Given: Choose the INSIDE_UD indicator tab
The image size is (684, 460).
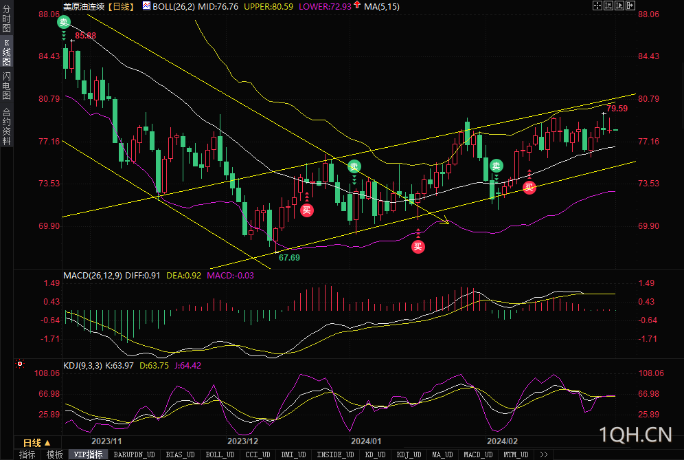Looking at the screenshot, I should pyautogui.click(x=335, y=454).
